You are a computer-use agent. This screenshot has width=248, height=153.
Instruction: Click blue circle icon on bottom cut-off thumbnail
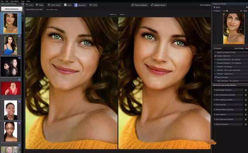[x=19, y=145]
